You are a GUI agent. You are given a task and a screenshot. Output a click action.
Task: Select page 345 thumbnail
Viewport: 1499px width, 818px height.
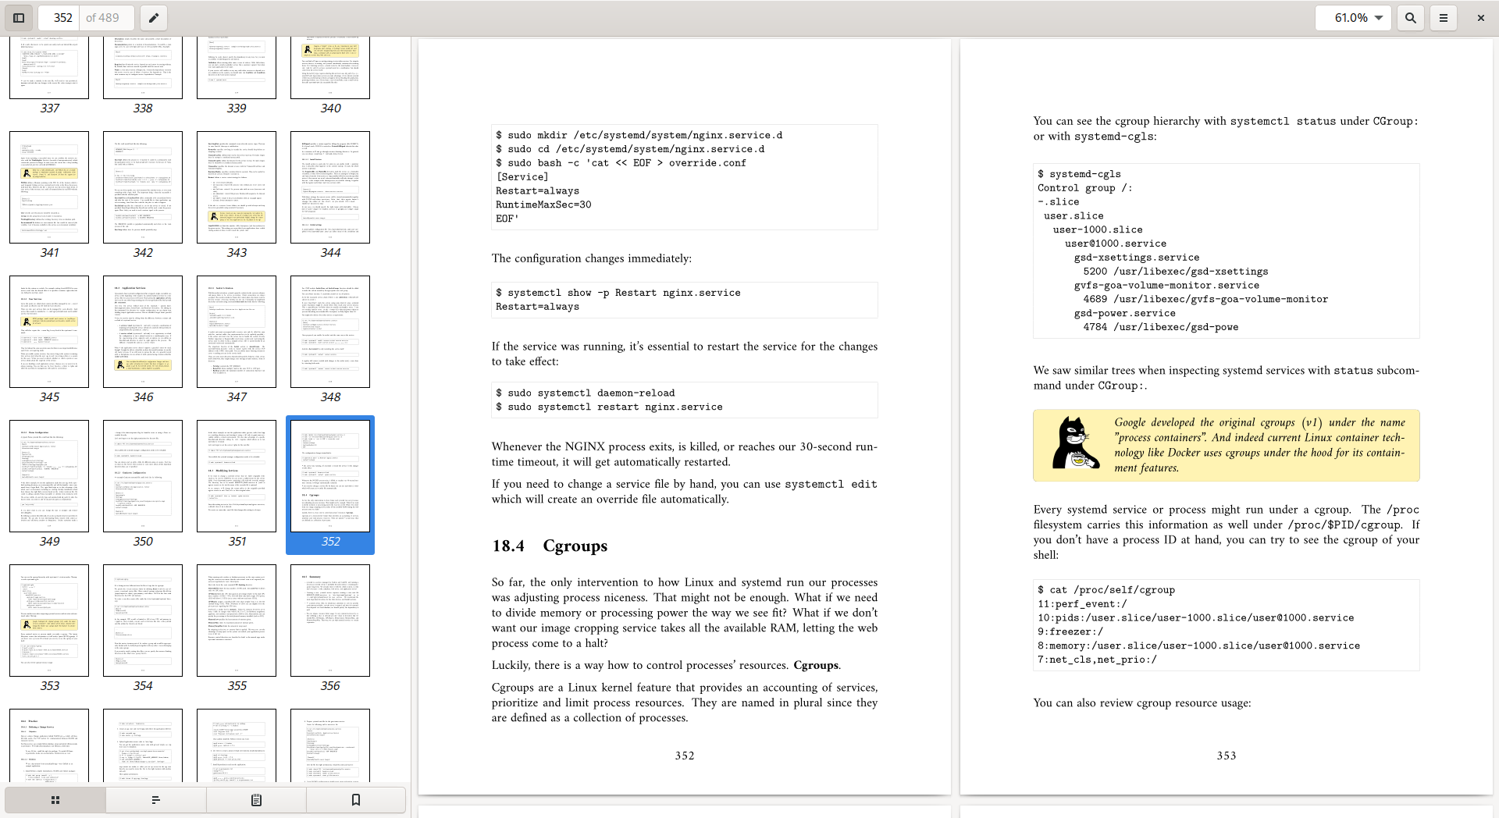click(49, 332)
